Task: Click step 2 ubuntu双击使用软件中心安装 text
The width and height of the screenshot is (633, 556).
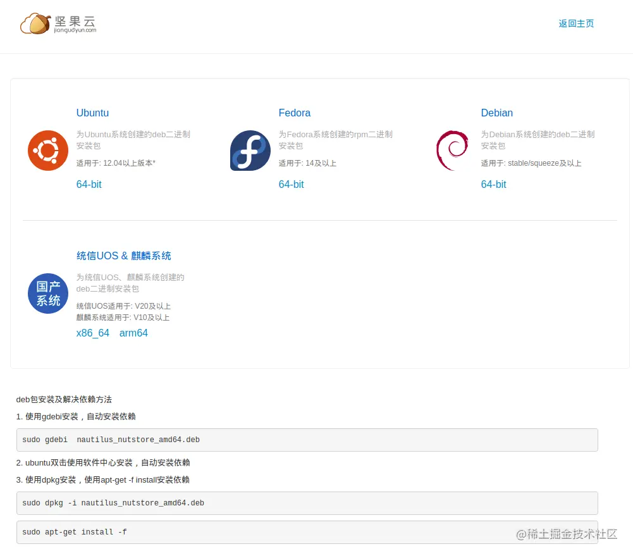Action: (x=103, y=462)
